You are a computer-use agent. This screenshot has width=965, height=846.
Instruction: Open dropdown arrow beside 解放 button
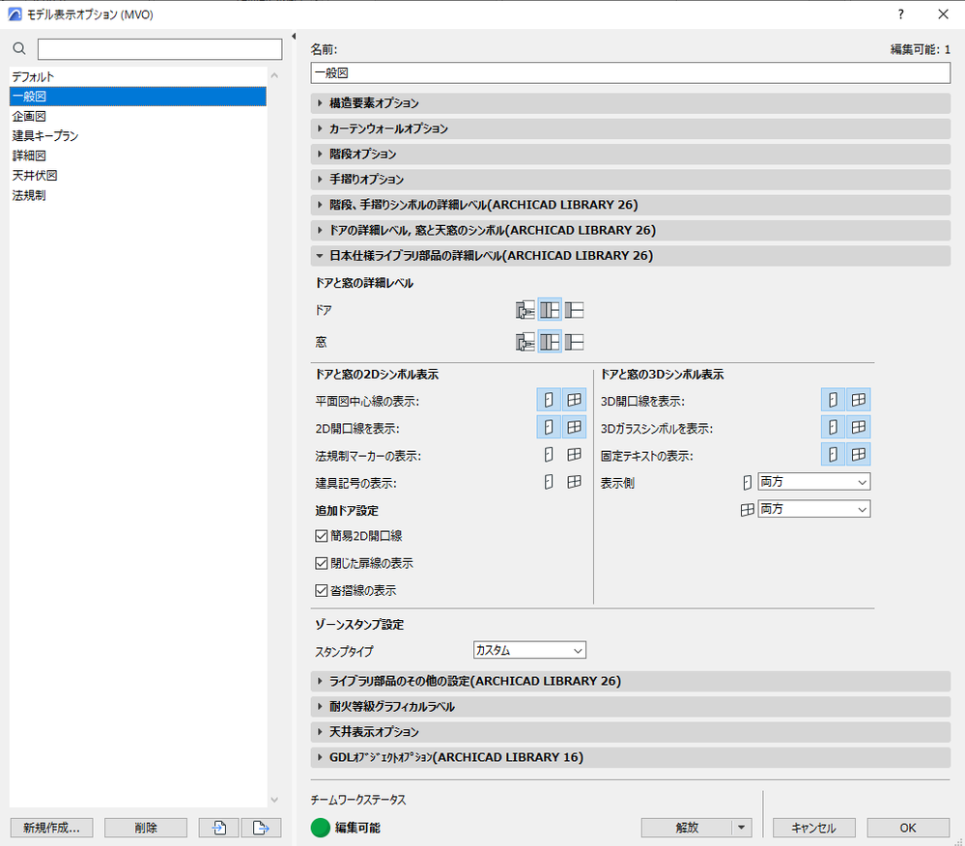point(742,829)
